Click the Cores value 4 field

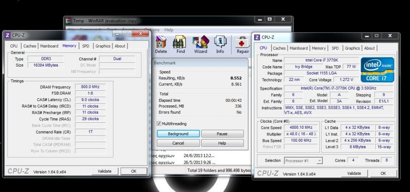[x=353, y=160]
